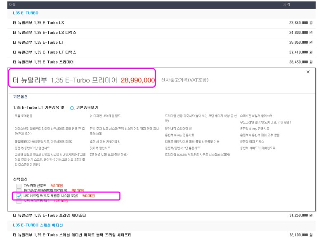Click the 32,100,000 원 price
This screenshot has height=239, width=319.
pyautogui.click(x=301, y=235)
